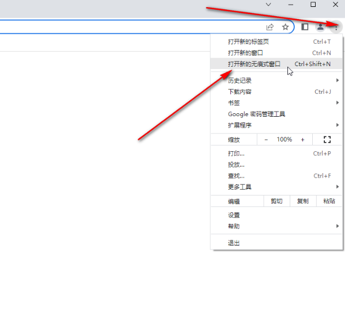Expand the 历史记录 submenu
Image resolution: width=345 pixels, height=318 pixels.
click(276, 81)
